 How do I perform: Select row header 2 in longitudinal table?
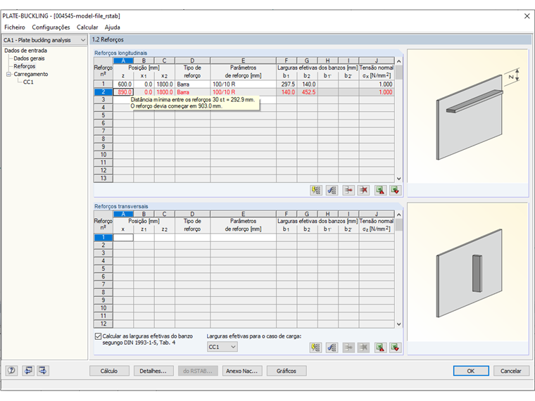[x=103, y=92]
